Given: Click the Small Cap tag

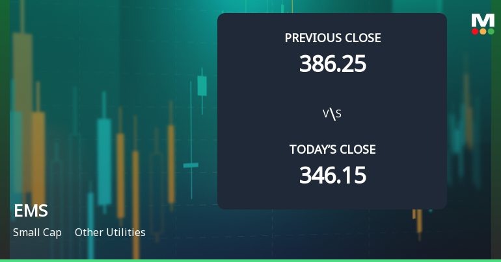Looking at the screenshot, I should tap(37, 232).
